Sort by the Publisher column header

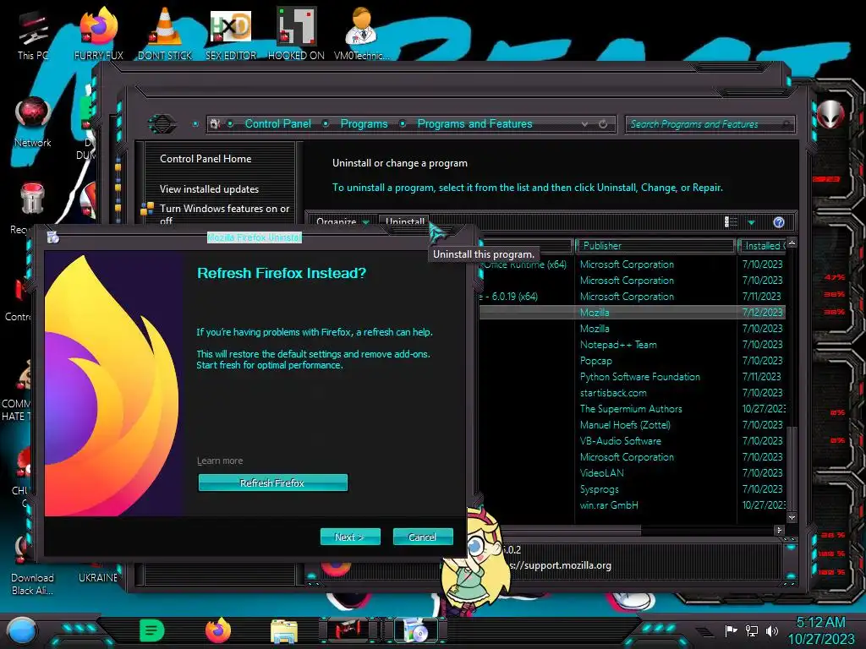pos(655,246)
